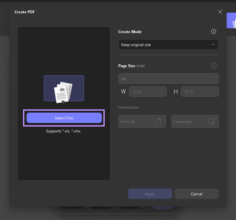Select Landscape orientation
This screenshot has width=236, height=220.
pyautogui.click(x=195, y=121)
